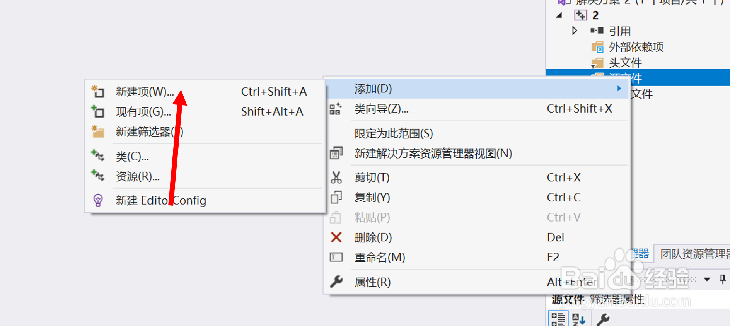Click the lightbulb icon beside 新建 EditorConfig

(98, 200)
